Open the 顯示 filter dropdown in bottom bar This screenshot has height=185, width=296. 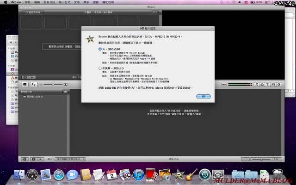[70, 159]
